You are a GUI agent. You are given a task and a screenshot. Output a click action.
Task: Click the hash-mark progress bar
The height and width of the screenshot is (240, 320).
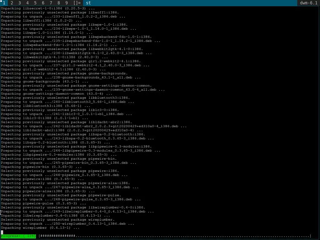[175, 236]
